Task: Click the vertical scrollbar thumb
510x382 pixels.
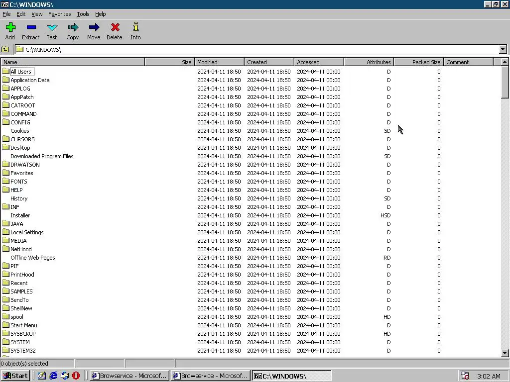Action: 505,82
